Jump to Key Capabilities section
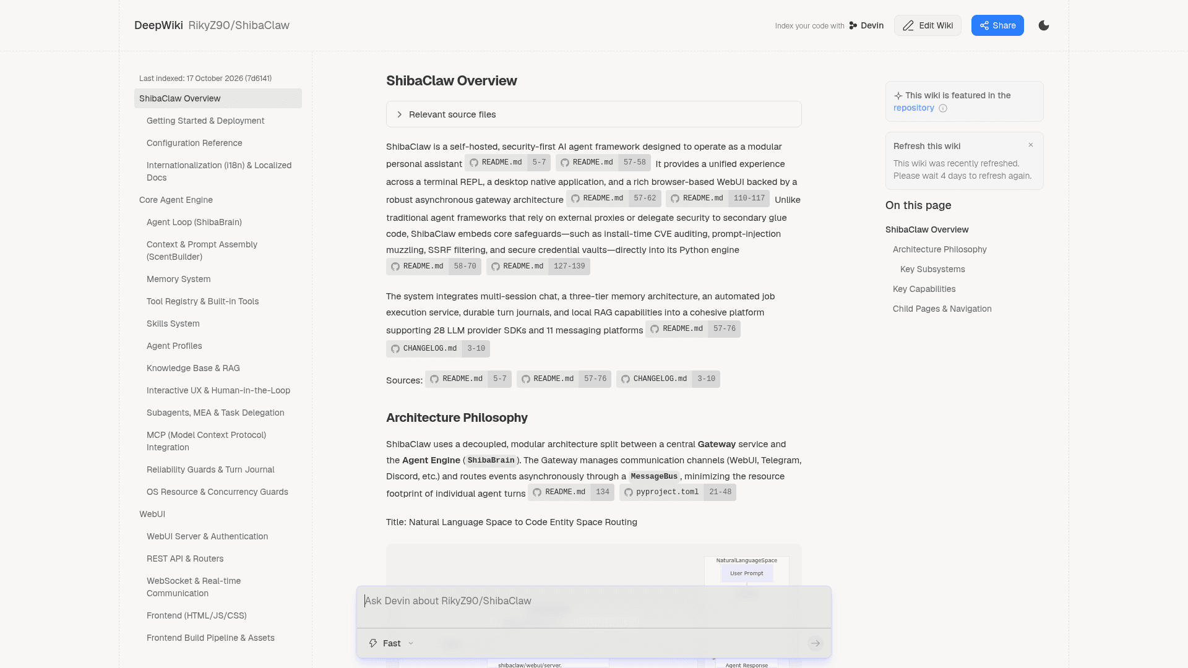This screenshot has height=668, width=1188. coord(924,289)
